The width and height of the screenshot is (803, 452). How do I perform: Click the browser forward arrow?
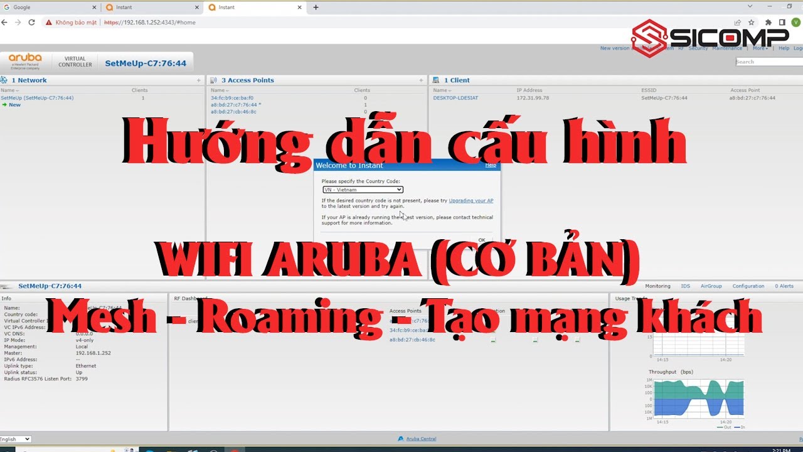tap(18, 22)
